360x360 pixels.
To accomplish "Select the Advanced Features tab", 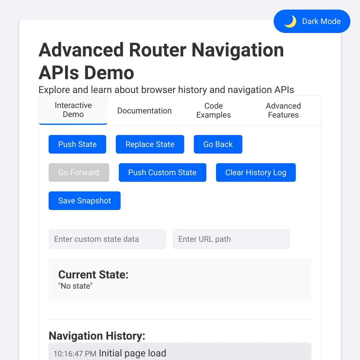I will pos(283,110).
